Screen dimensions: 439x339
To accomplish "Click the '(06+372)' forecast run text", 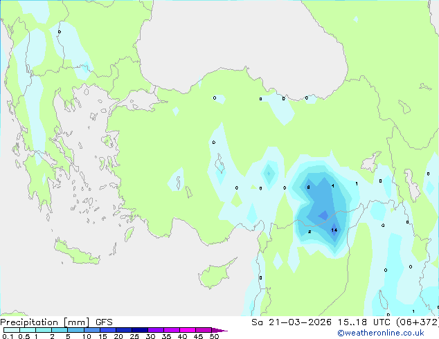I will pyautogui.click(x=418, y=322).
